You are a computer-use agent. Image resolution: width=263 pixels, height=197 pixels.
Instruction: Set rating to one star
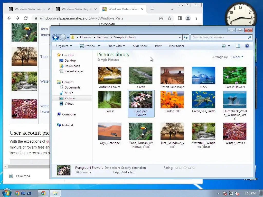pos(176,168)
